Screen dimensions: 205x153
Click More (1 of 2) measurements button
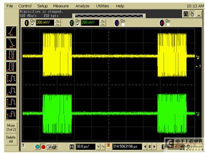(x=11, y=128)
